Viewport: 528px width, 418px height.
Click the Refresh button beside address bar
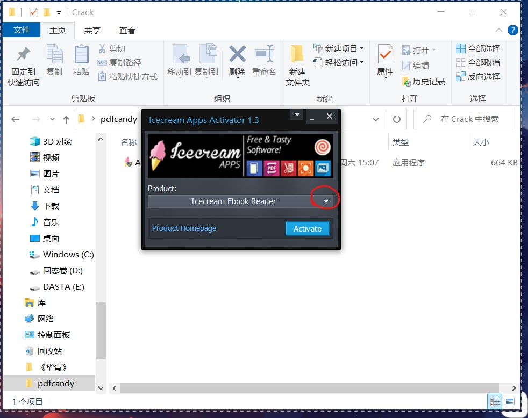397,119
